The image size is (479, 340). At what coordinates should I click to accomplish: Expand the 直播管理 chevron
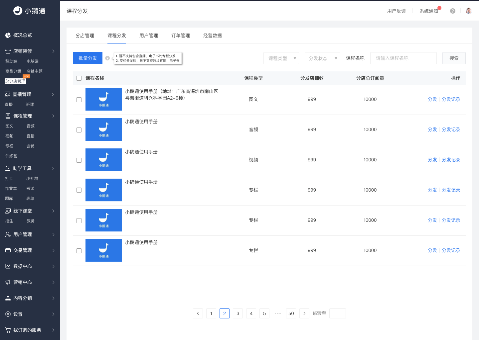click(x=53, y=94)
